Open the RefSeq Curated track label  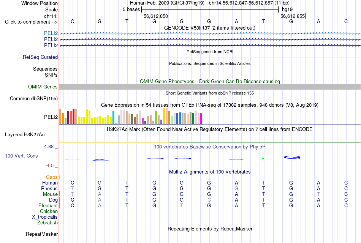[40, 57]
